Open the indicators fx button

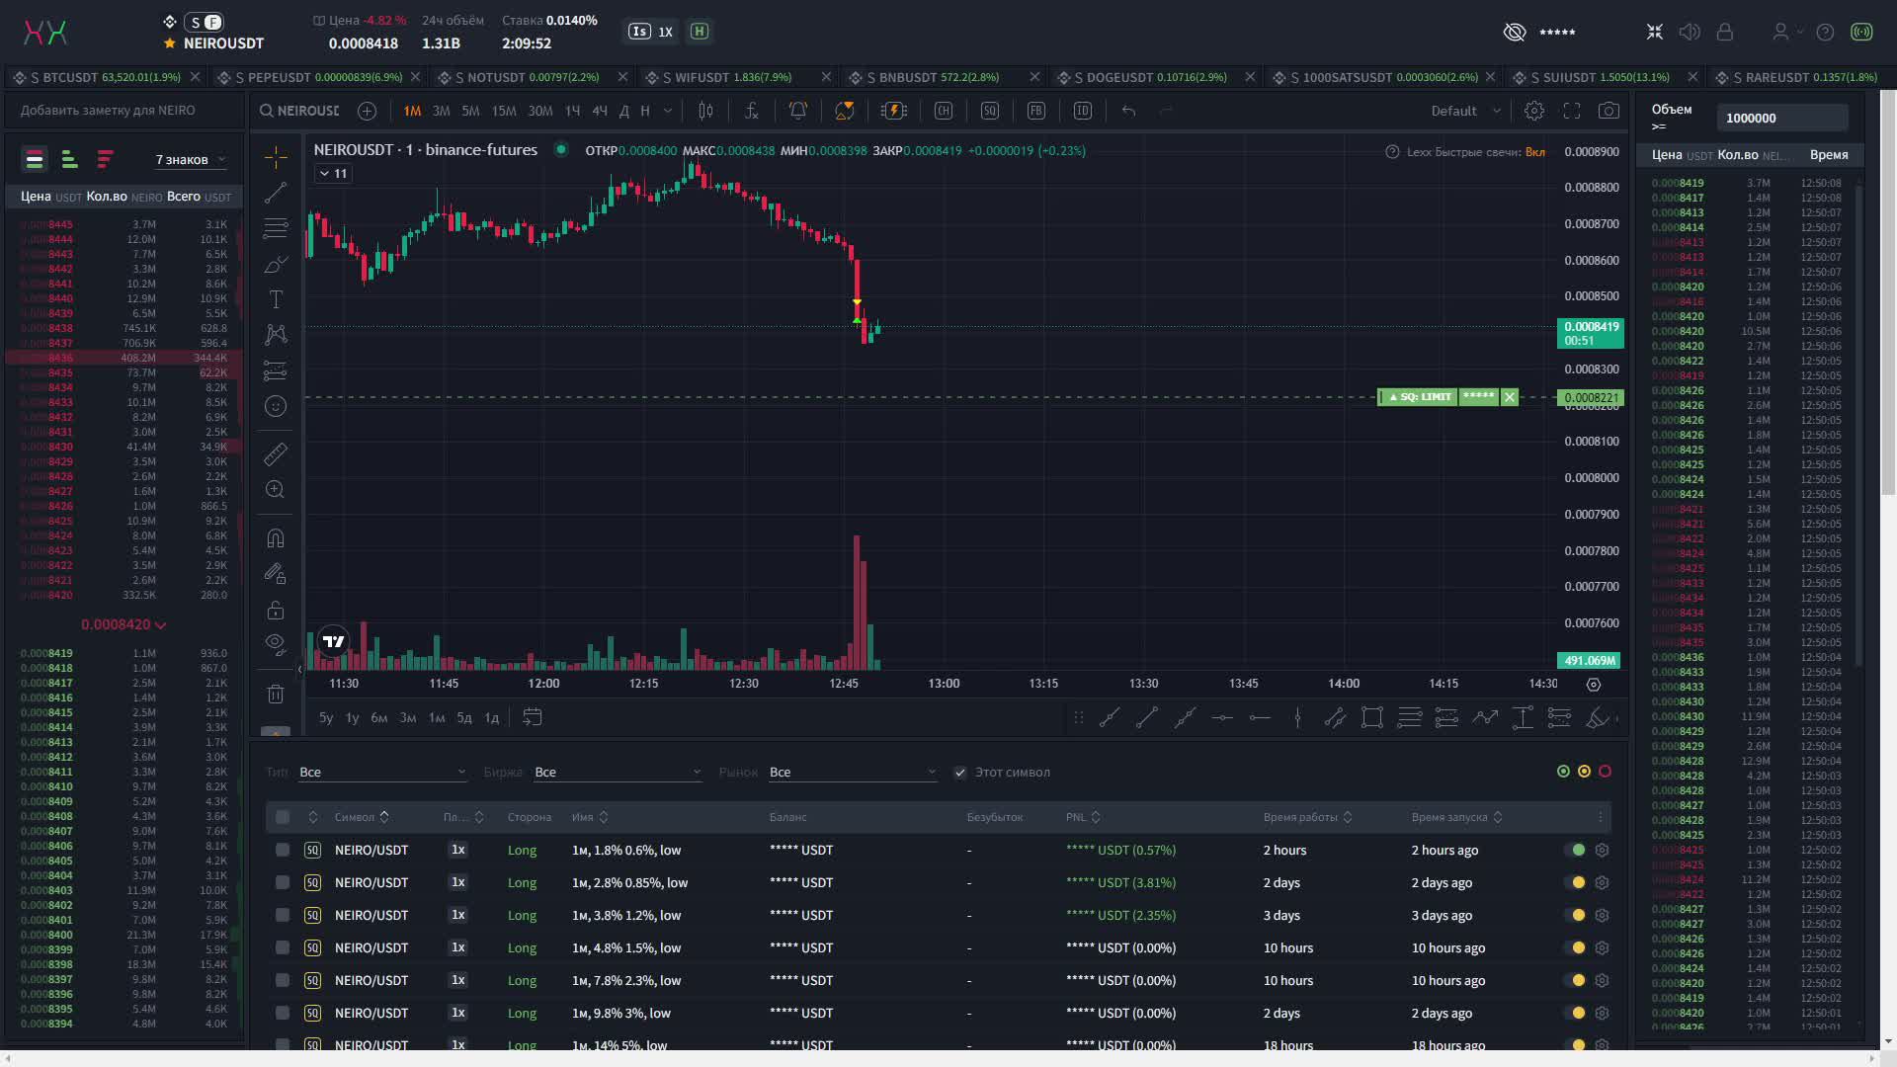pos(751,111)
